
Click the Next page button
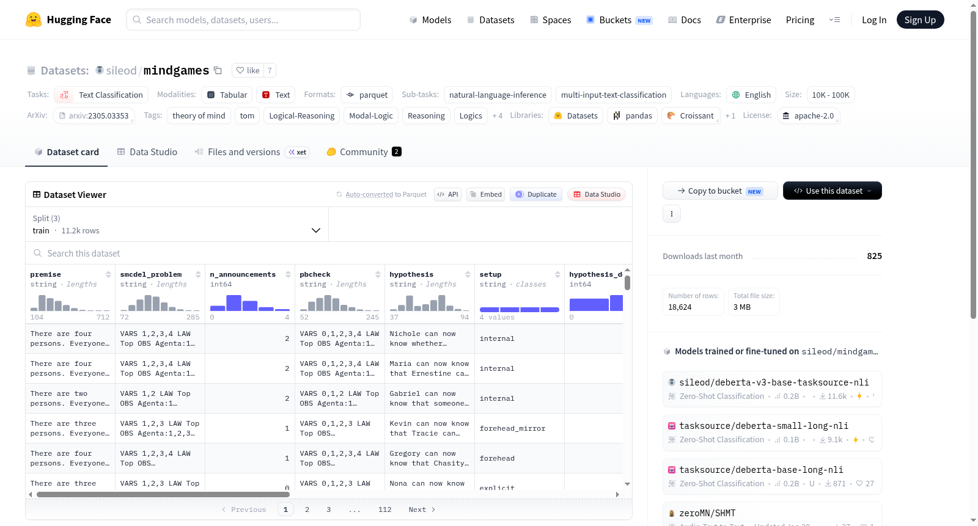click(422, 510)
